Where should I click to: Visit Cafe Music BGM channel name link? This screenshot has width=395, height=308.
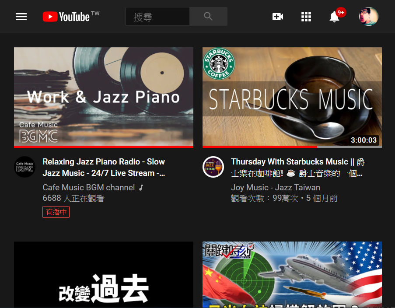pyautogui.click(x=89, y=187)
